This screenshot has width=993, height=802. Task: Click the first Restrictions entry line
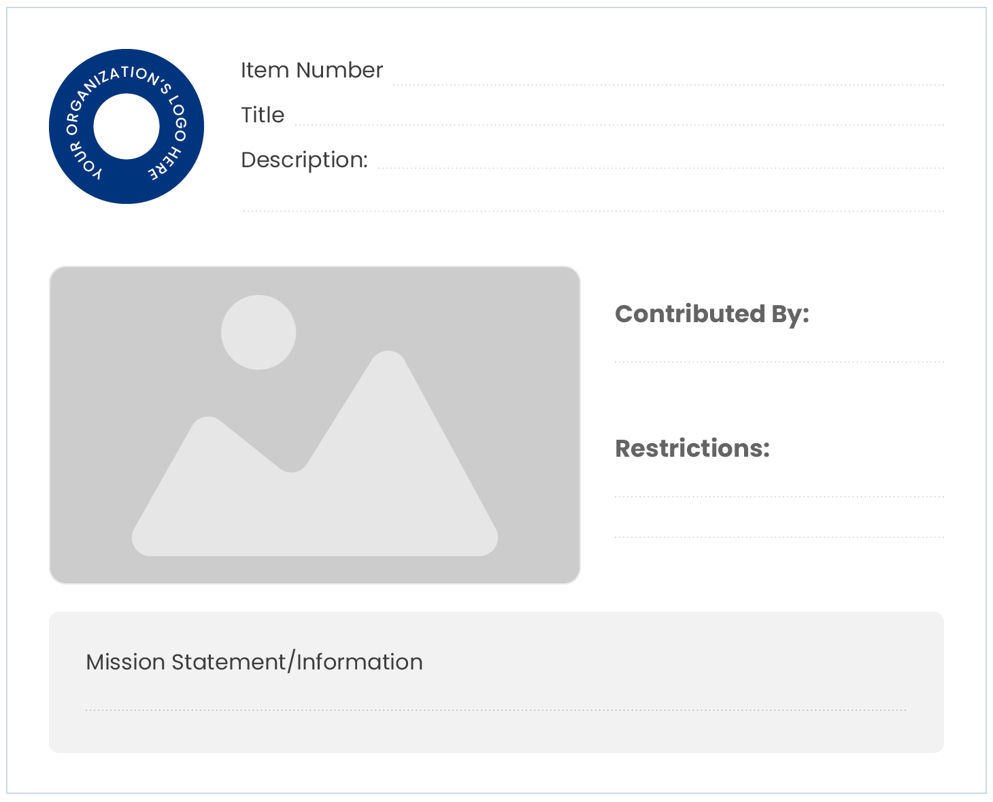[x=779, y=495]
